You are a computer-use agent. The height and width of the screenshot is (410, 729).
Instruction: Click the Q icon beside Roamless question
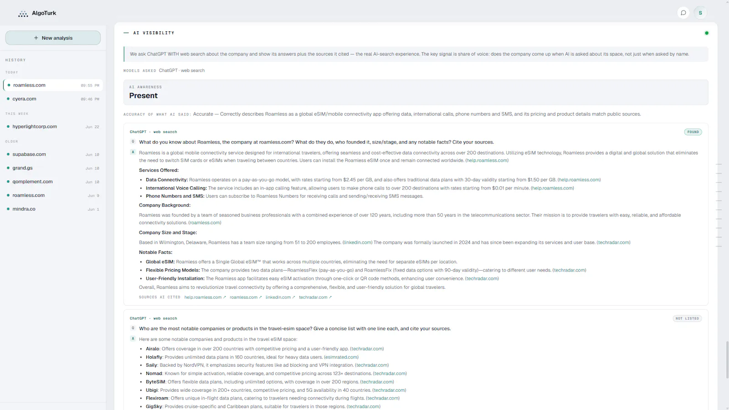(x=133, y=142)
